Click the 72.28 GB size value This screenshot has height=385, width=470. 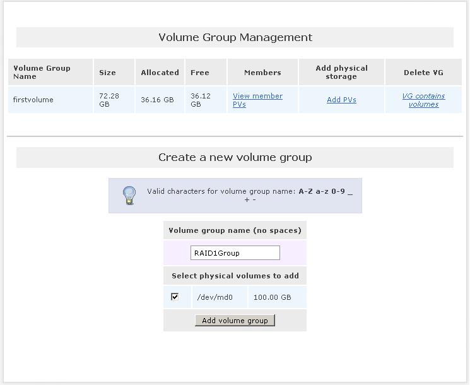pyautogui.click(x=109, y=100)
